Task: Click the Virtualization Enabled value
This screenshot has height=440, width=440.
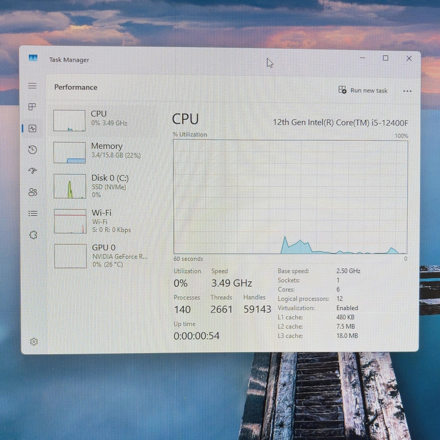Action: (347, 308)
